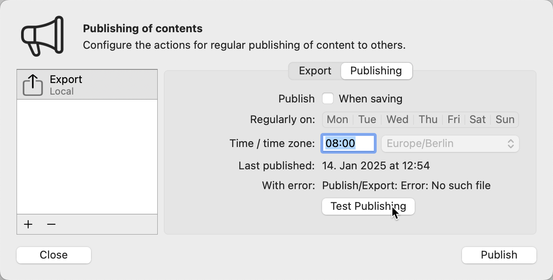The image size is (553, 280).
Task: Select the 08:00 time input field
Action: tap(348, 143)
